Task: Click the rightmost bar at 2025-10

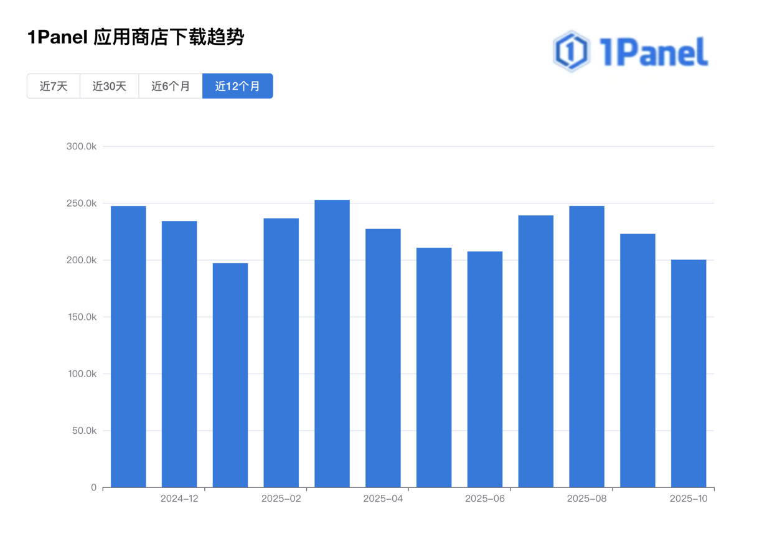Action: [x=688, y=373]
